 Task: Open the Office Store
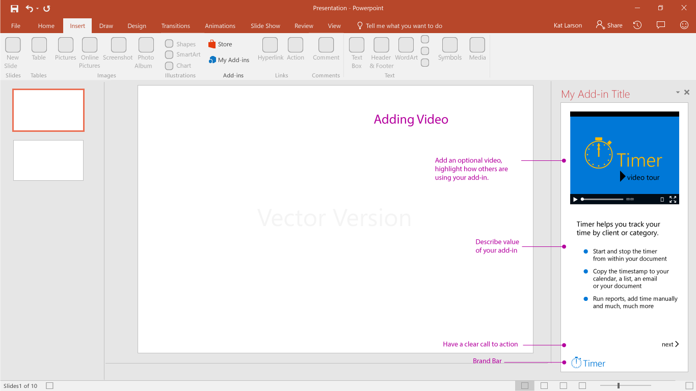click(x=220, y=44)
